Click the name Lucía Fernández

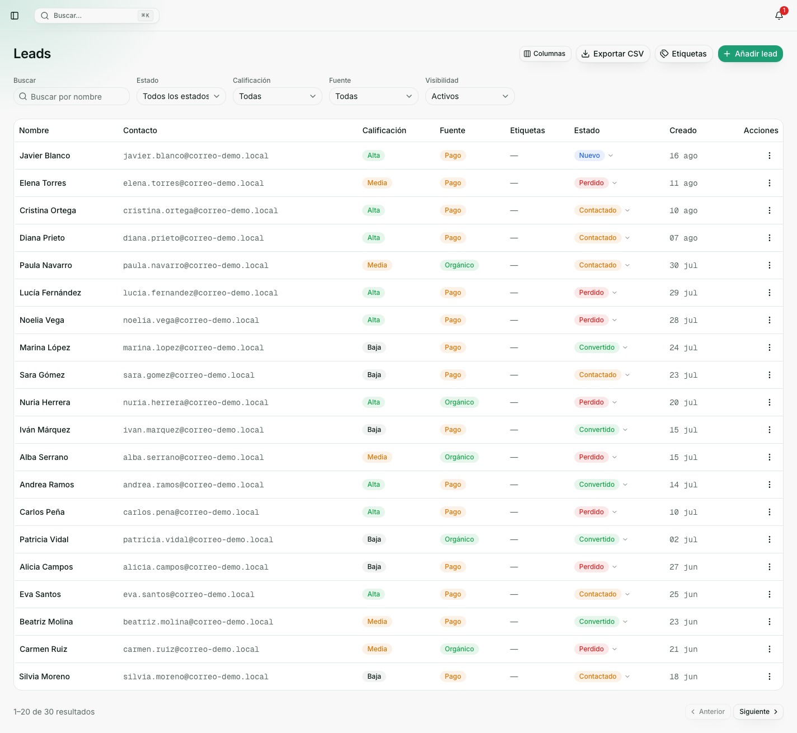point(50,293)
